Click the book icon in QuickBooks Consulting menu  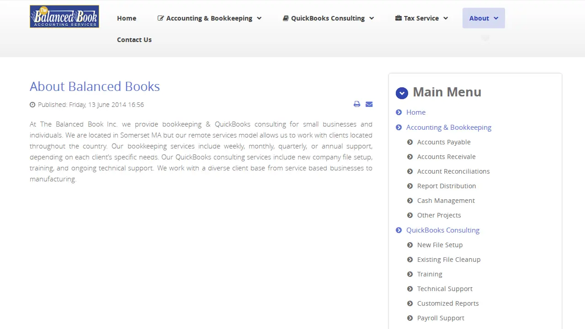286,18
